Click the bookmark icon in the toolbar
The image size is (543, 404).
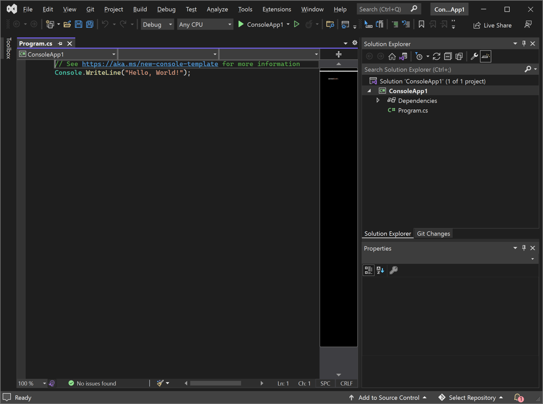point(421,24)
